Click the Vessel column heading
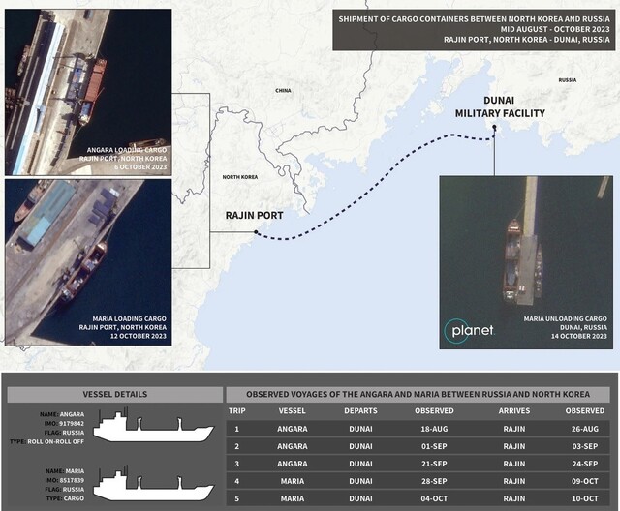This screenshot has width=620, height=511. (x=292, y=410)
